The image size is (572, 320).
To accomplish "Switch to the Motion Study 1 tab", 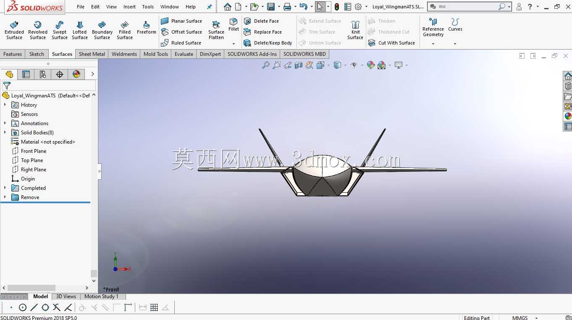I will 102,296.
